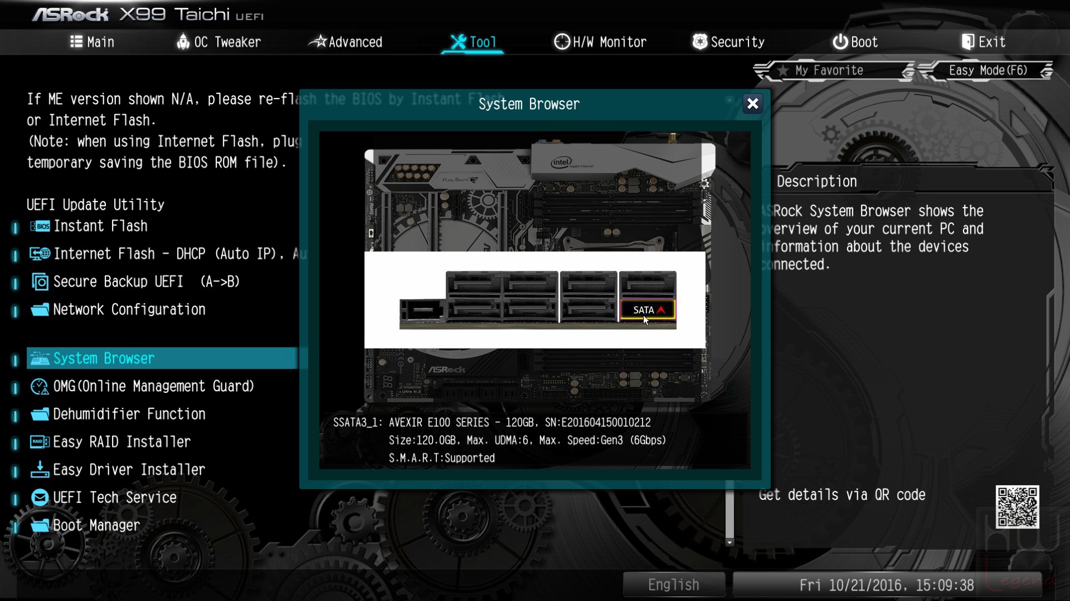The width and height of the screenshot is (1070, 601).
Task: Click the Advanced star icon
Action: coord(318,41)
